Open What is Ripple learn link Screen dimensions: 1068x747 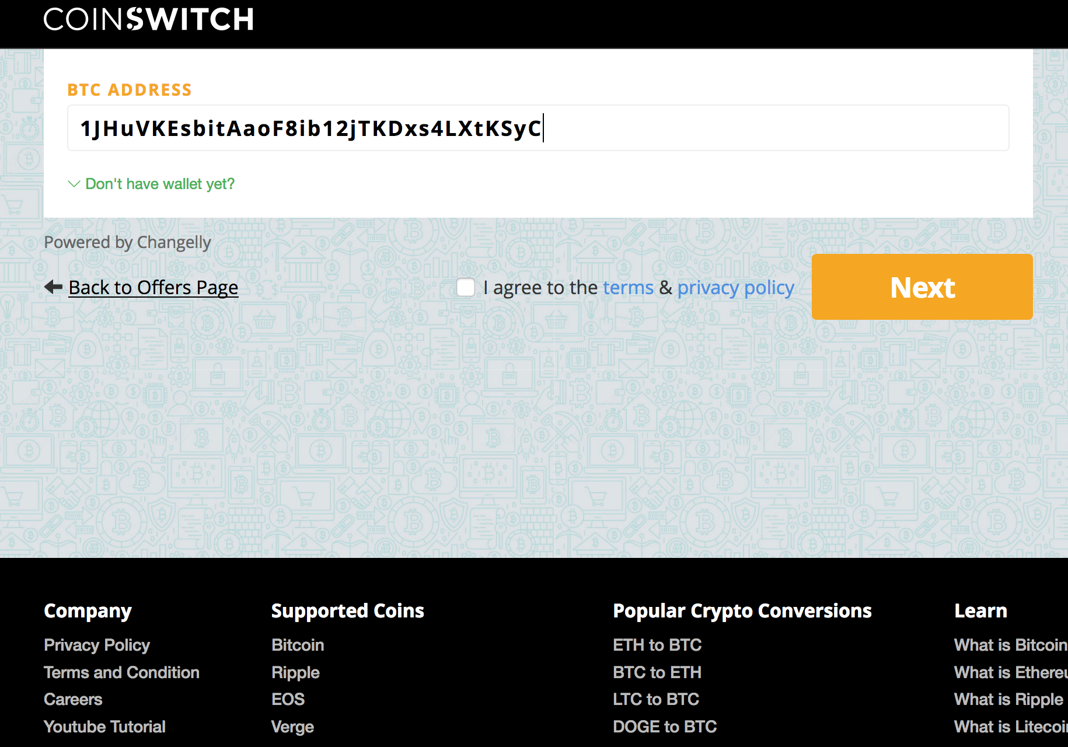1008,699
